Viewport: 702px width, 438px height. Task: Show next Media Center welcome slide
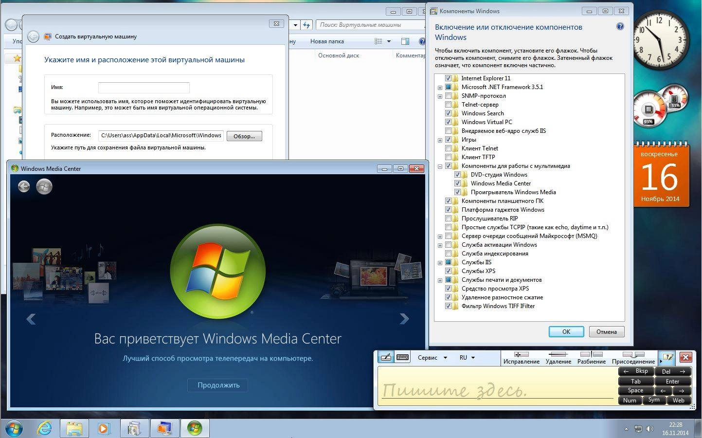[x=404, y=319]
